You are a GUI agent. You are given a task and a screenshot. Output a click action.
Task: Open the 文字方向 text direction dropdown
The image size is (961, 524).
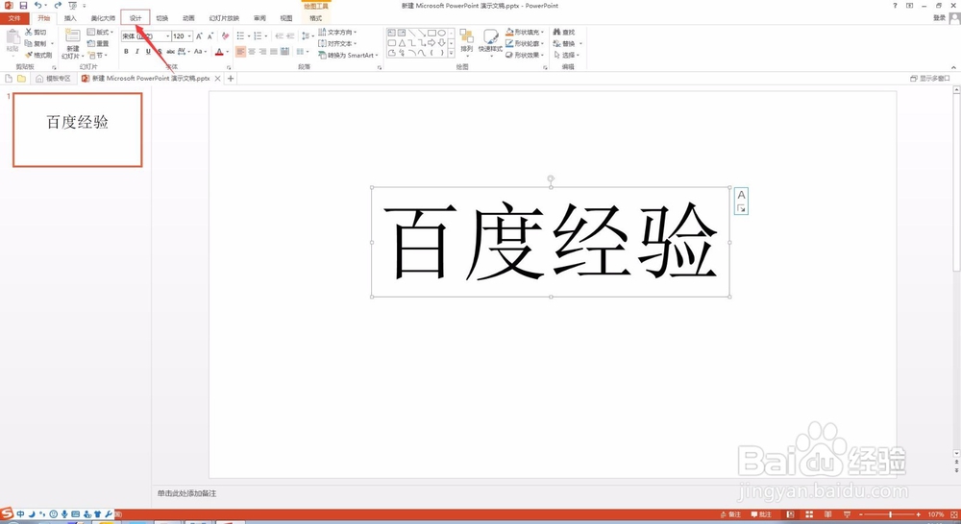coord(337,32)
